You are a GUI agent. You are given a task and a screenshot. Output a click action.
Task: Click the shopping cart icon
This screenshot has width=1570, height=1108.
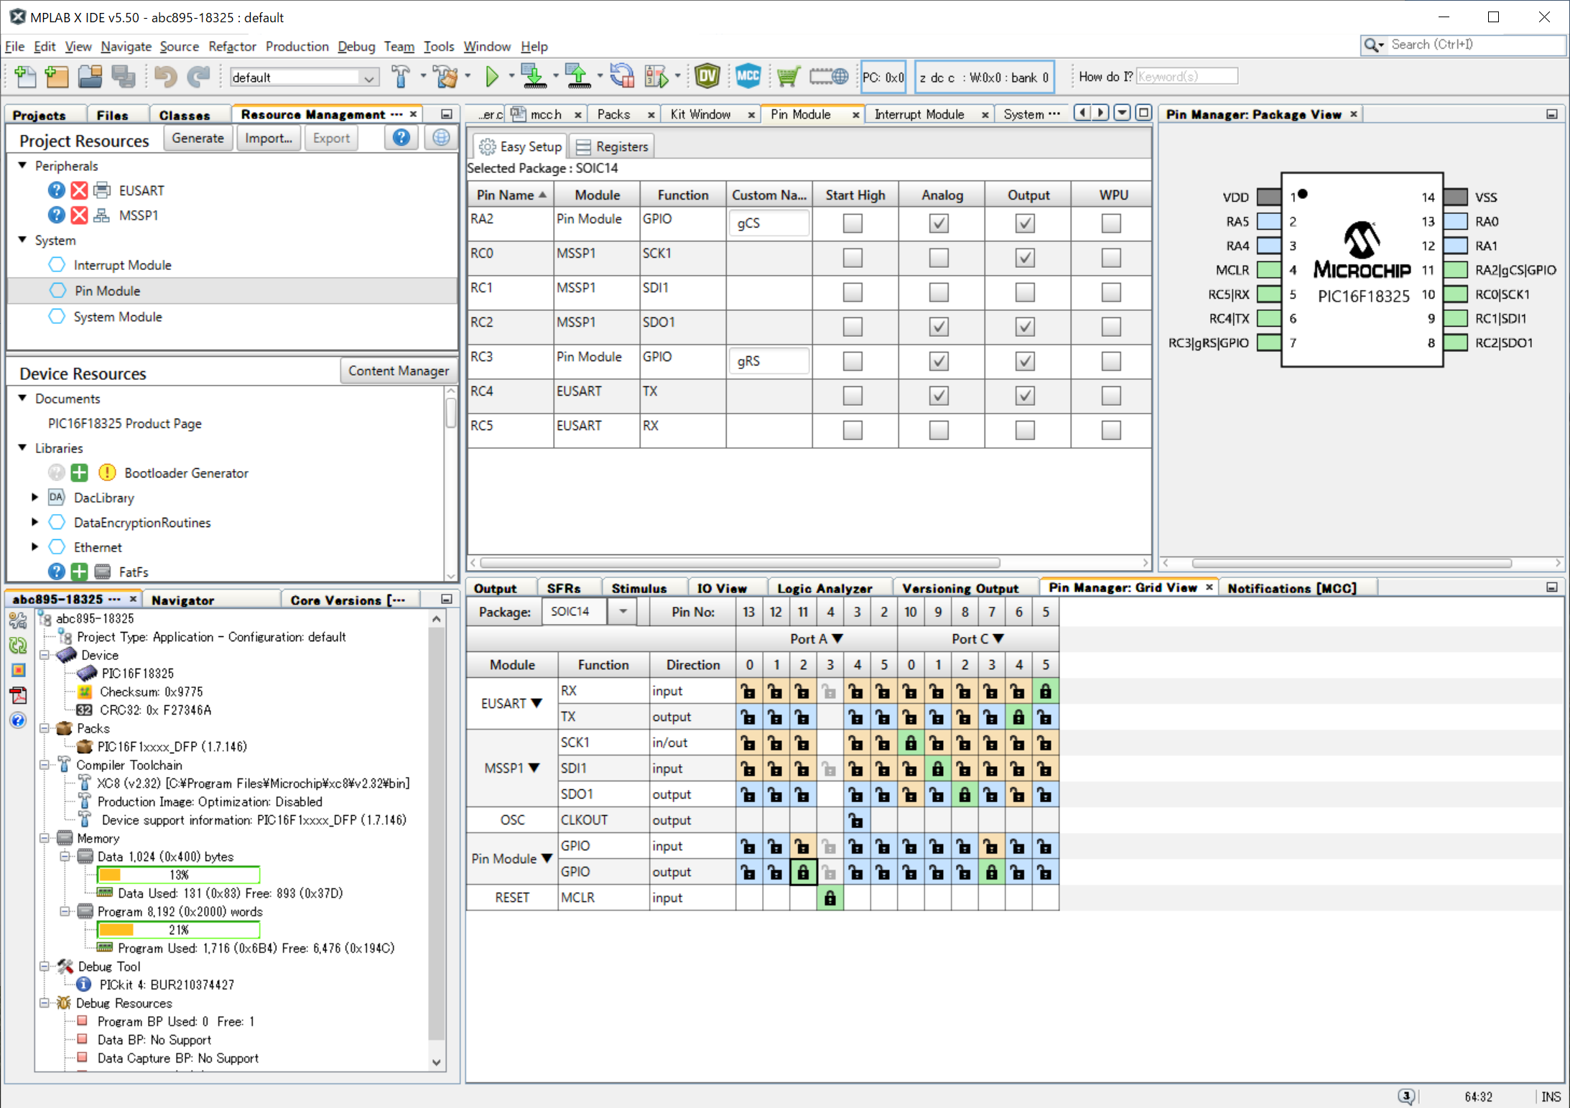point(788,76)
